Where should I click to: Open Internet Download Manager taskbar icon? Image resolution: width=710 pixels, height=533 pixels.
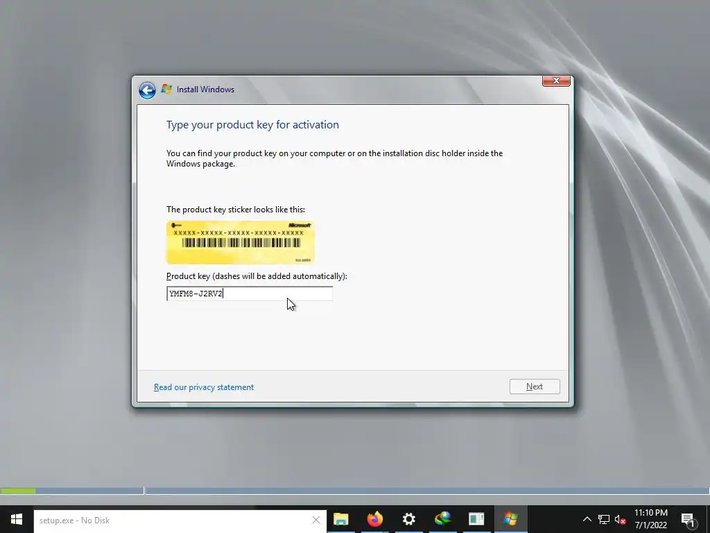(442, 519)
